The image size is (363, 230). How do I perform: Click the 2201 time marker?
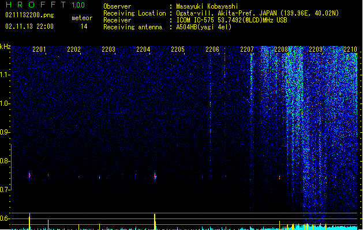click(39, 49)
